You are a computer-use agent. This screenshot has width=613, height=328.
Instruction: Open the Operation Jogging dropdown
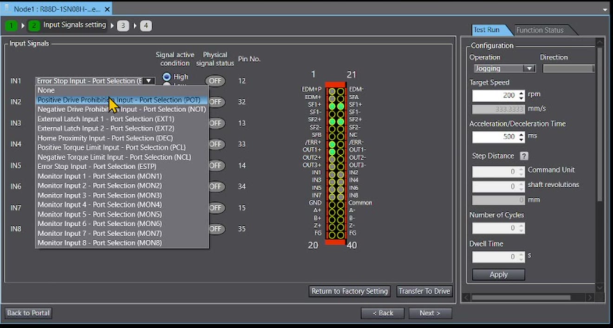504,68
